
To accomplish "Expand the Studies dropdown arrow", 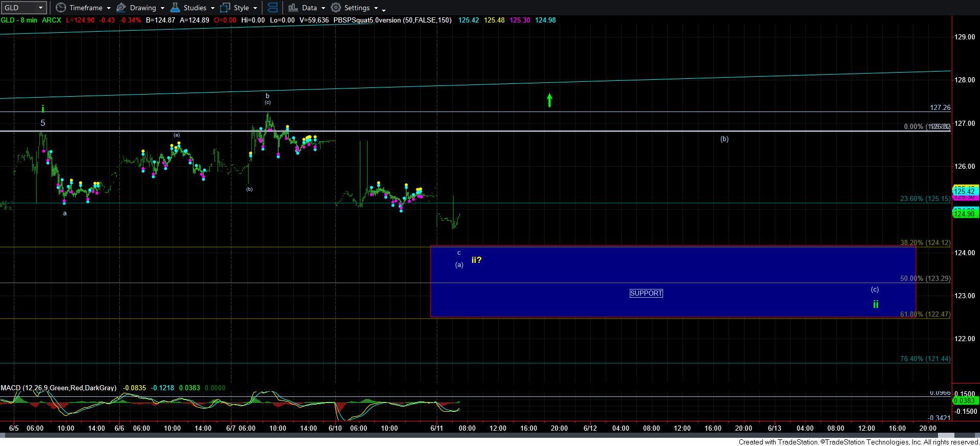I will pyautogui.click(x=212, y=8).
